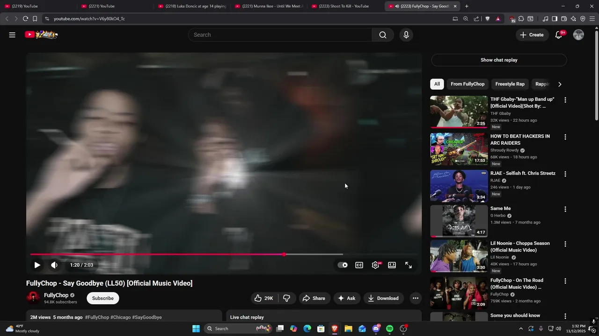
Task: Select the All filter chip
Action: (437, 84)
